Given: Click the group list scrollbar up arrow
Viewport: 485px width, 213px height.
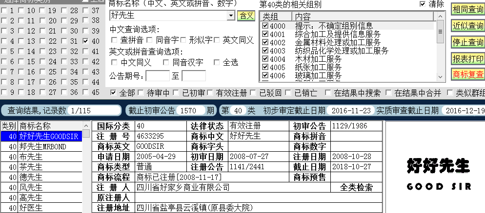Looking at the screenshot, I should (x=440, y=16).
